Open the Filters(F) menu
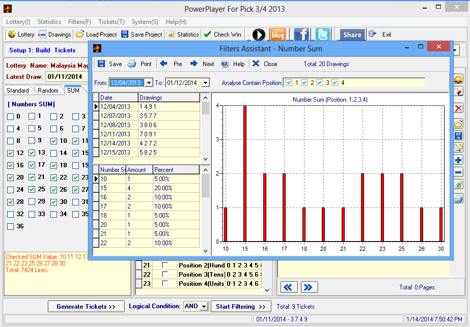Screen dimensions: 470x327 coord(79,21)
